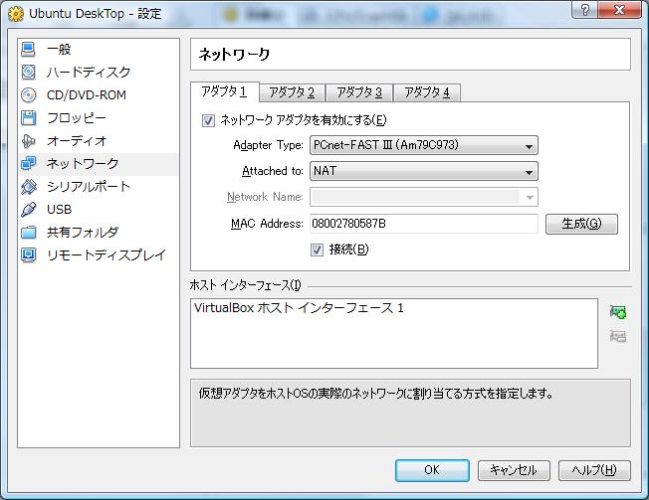Click into the MAC Address field
Image resolution: width=649 pixels, height=500 pixels.
pos(424,224)
